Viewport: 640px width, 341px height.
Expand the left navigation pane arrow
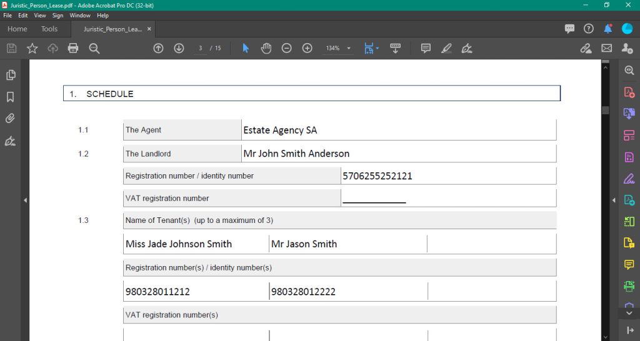pos(25,200)
